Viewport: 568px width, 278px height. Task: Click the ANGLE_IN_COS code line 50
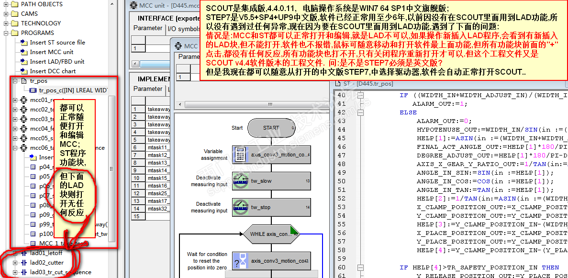485,181
